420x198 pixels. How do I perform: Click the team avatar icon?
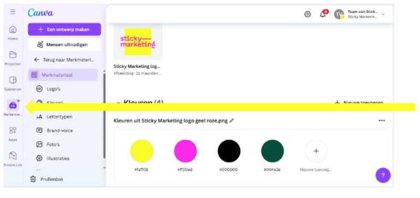click(x=339, y=14)
